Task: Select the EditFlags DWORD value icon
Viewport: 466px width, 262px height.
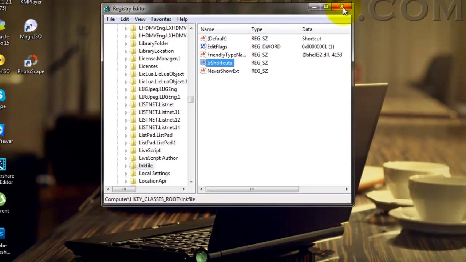Action: click(203, 47)
